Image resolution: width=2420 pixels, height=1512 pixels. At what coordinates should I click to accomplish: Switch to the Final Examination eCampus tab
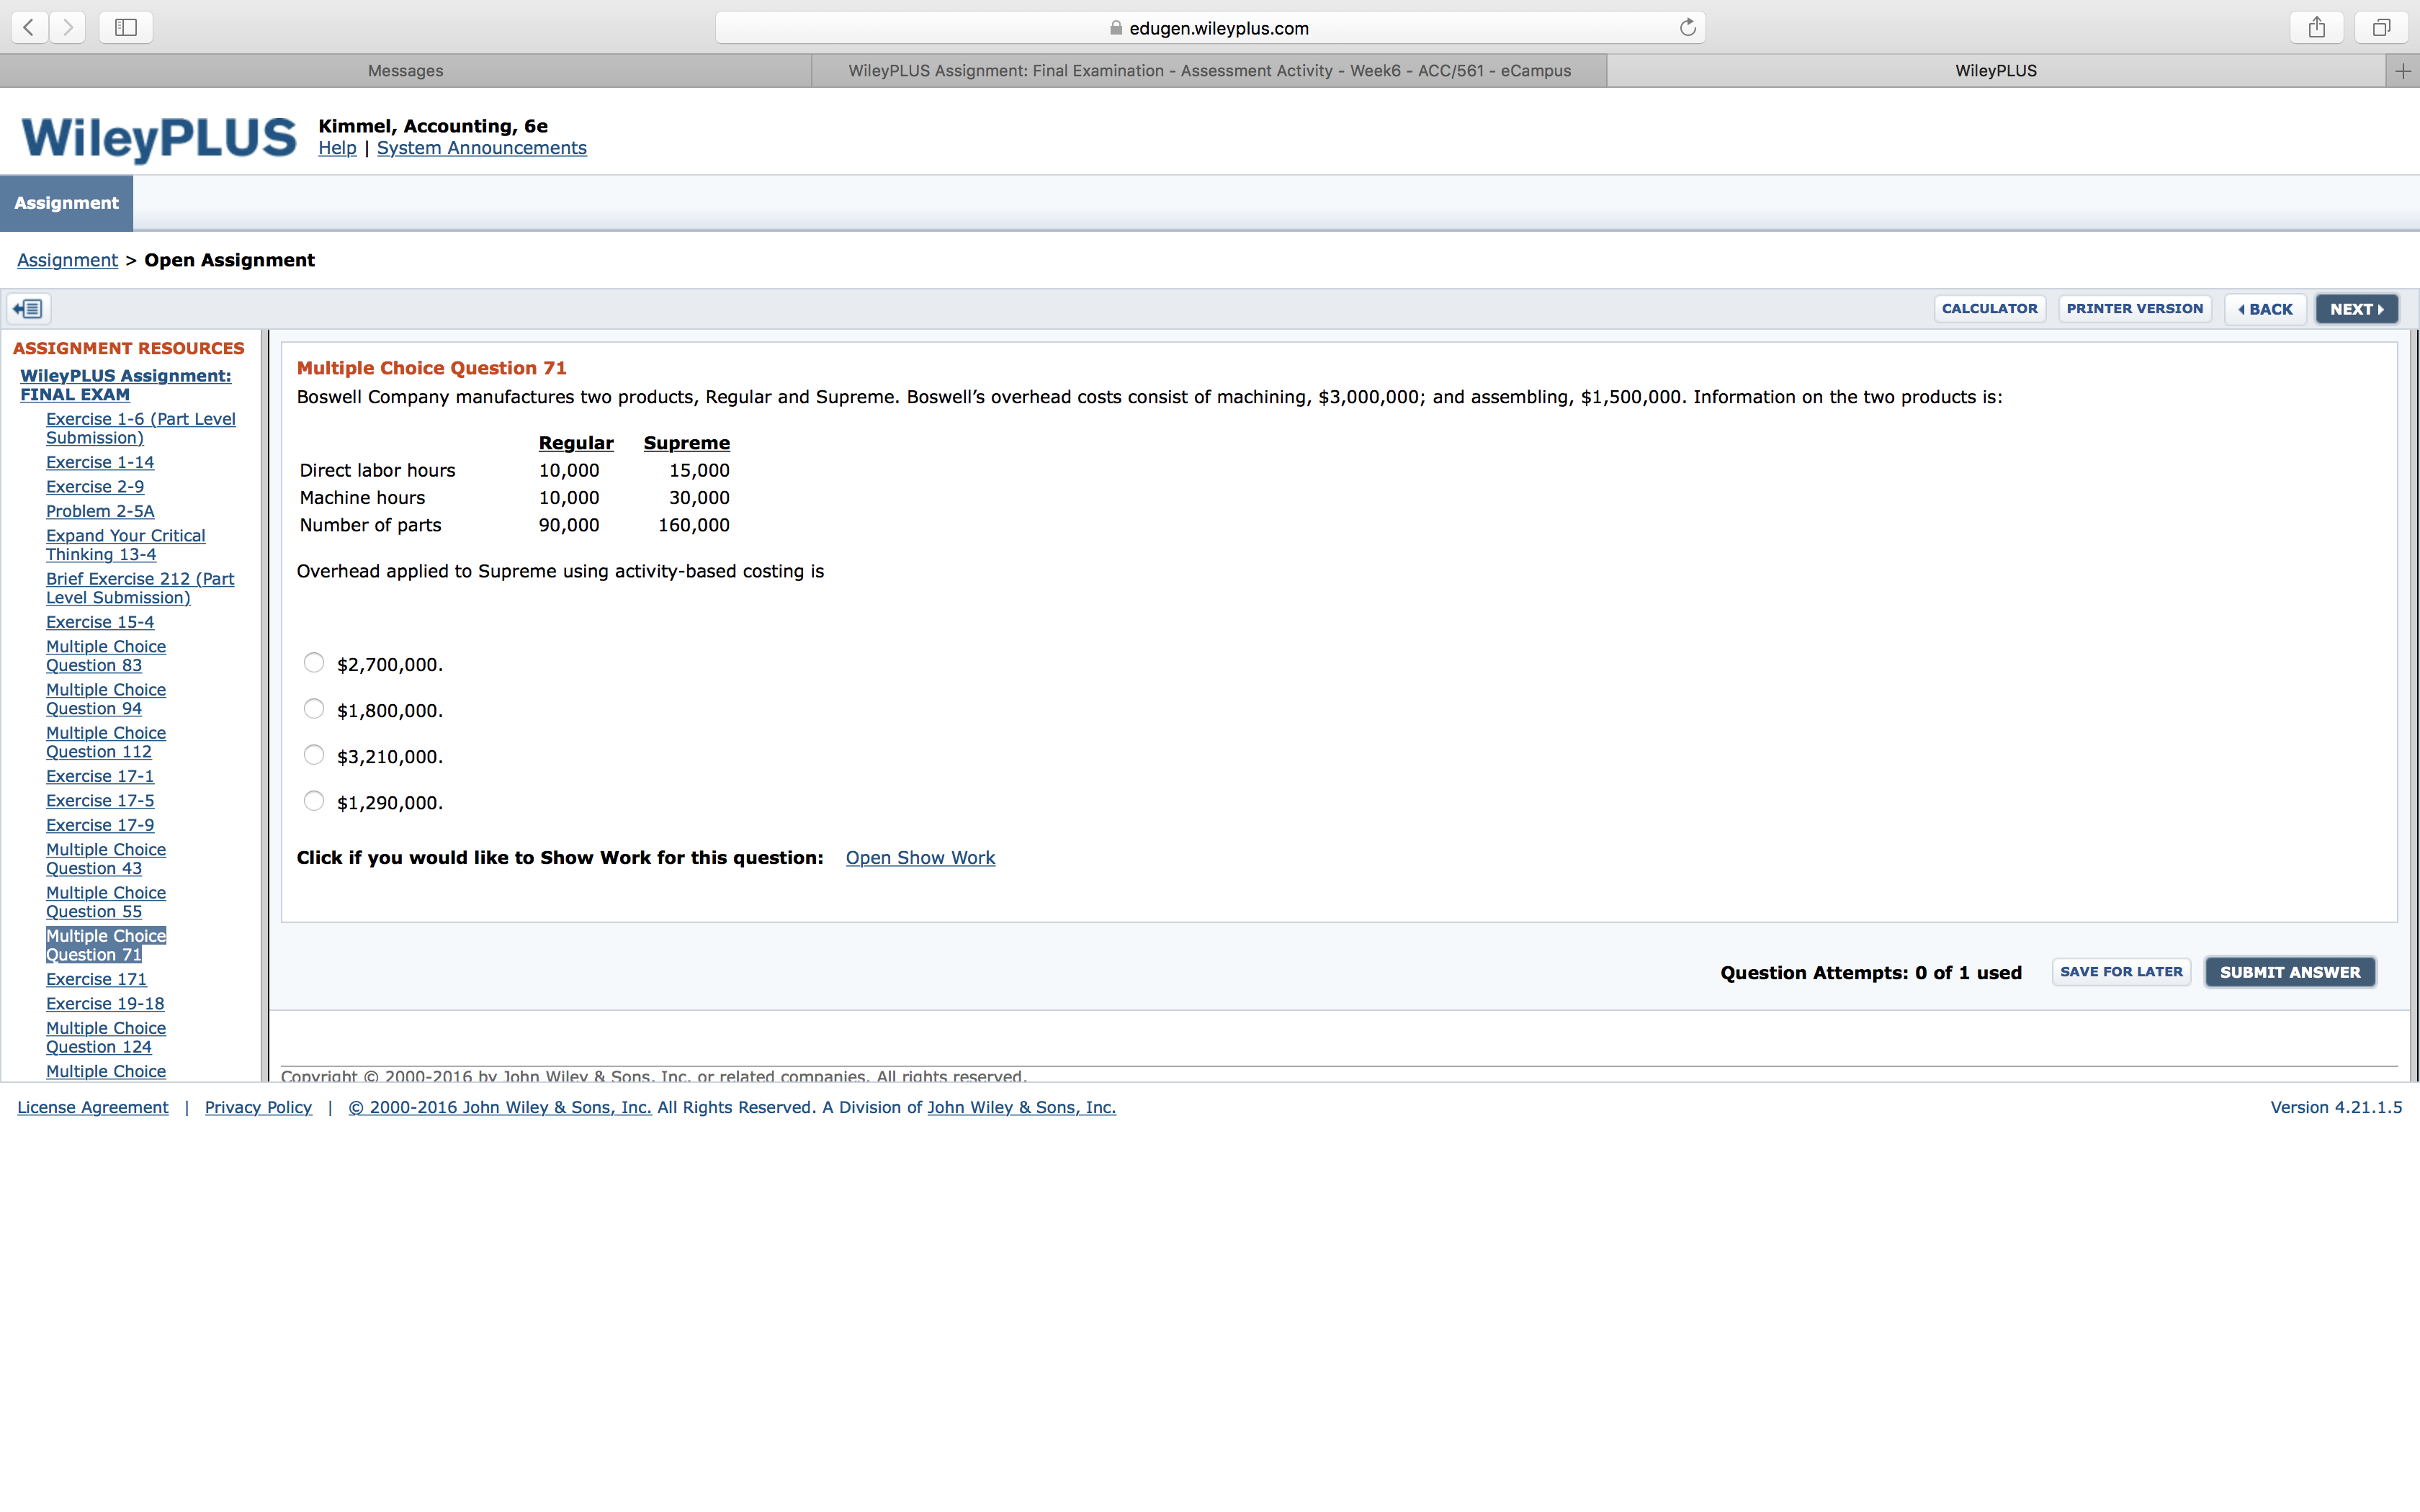point(1209,70)
